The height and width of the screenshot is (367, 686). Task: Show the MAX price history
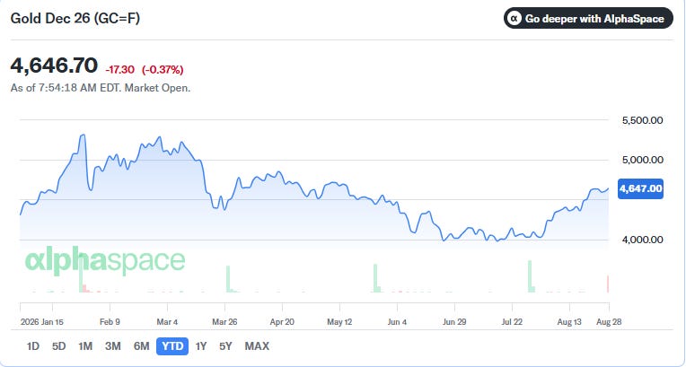[257, 346]
